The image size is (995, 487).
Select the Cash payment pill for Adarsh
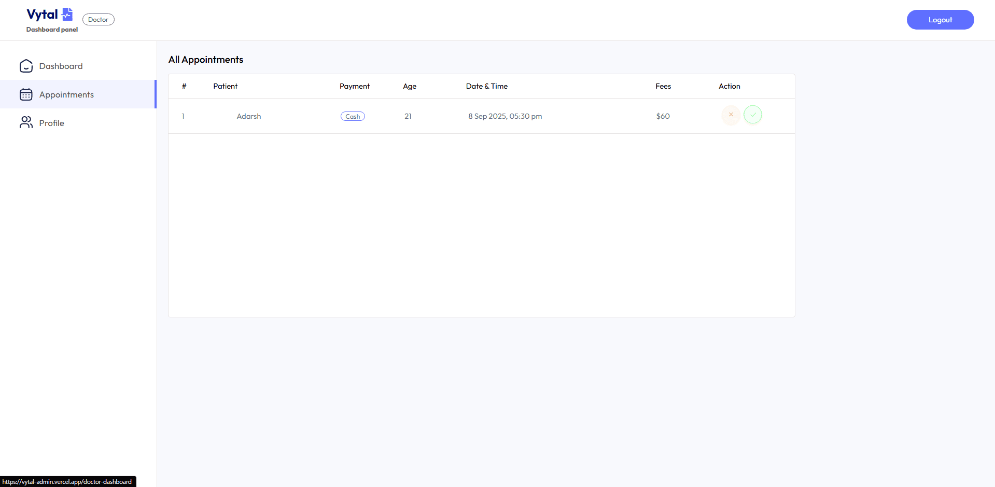point(353,116)
